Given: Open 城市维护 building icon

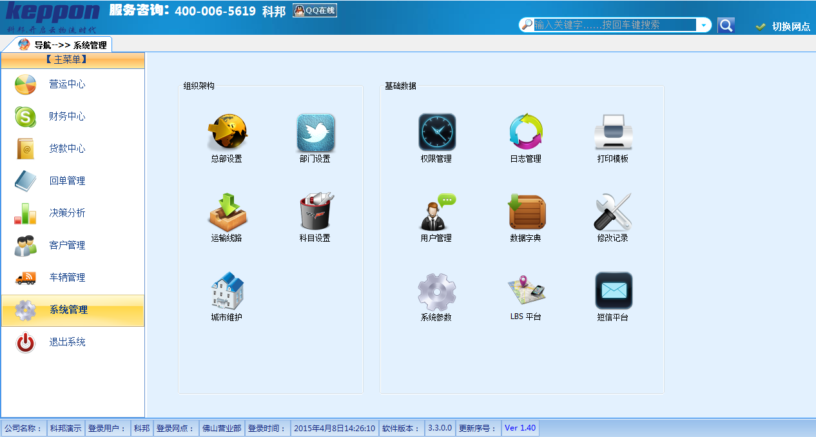Looking at the screenshot, I should [x=227, y=291].
